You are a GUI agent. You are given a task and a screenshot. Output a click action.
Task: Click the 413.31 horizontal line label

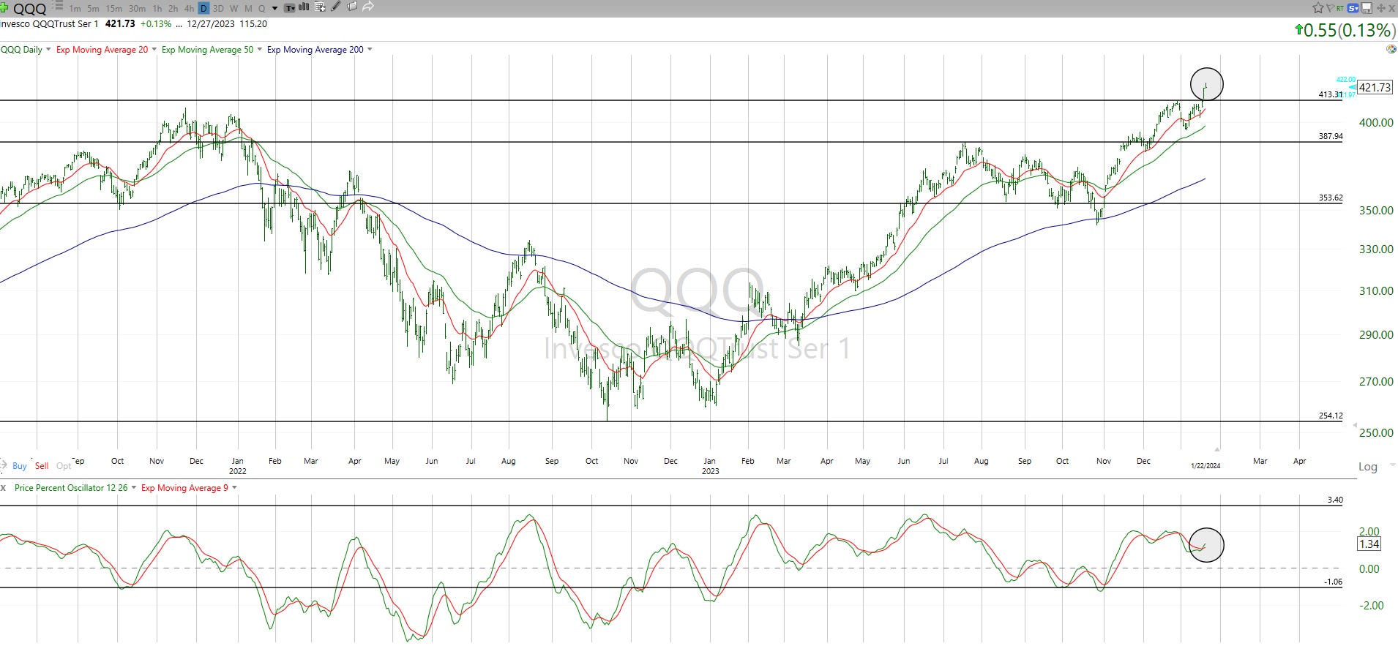coord(1331,94)
